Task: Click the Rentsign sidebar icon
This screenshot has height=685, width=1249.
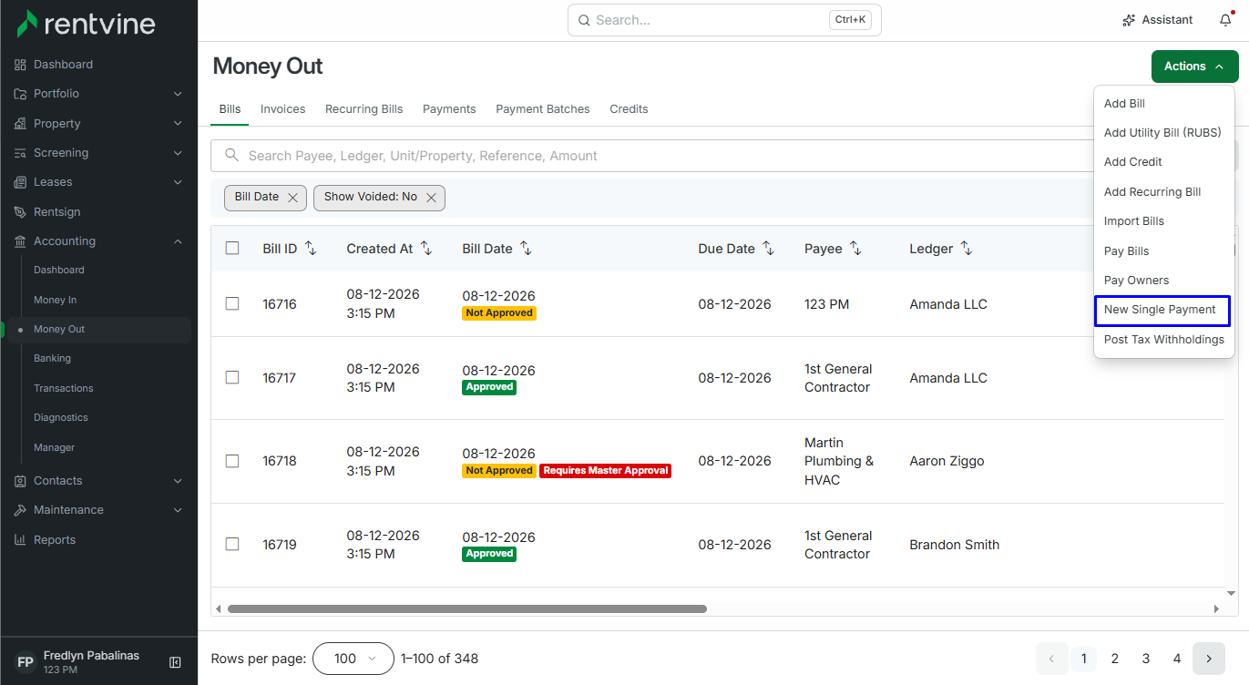Action: [21, 212]
